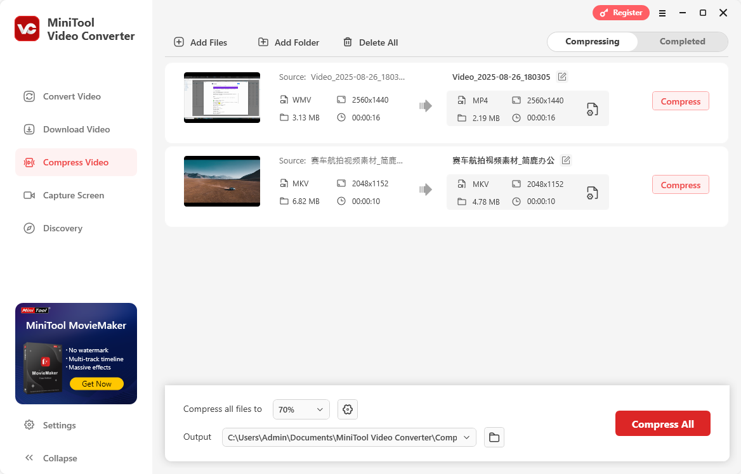Open the 70% compression level dropdown
741x474 pixels.
[x=301, y=409]
